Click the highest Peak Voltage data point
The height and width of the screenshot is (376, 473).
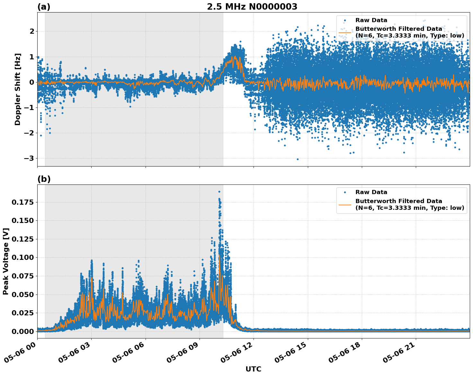coord(219,192)
